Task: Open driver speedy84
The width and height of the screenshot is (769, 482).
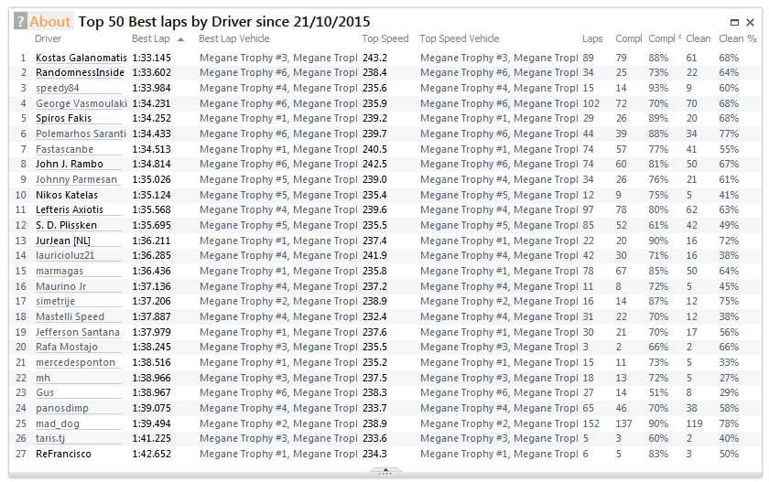Action: tap(57, 88)
